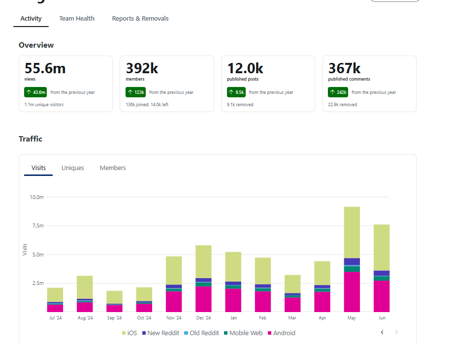Toggle the iOS legend item
The width and height of the screenshot is (450, 345).
click(x=129, y=333)
